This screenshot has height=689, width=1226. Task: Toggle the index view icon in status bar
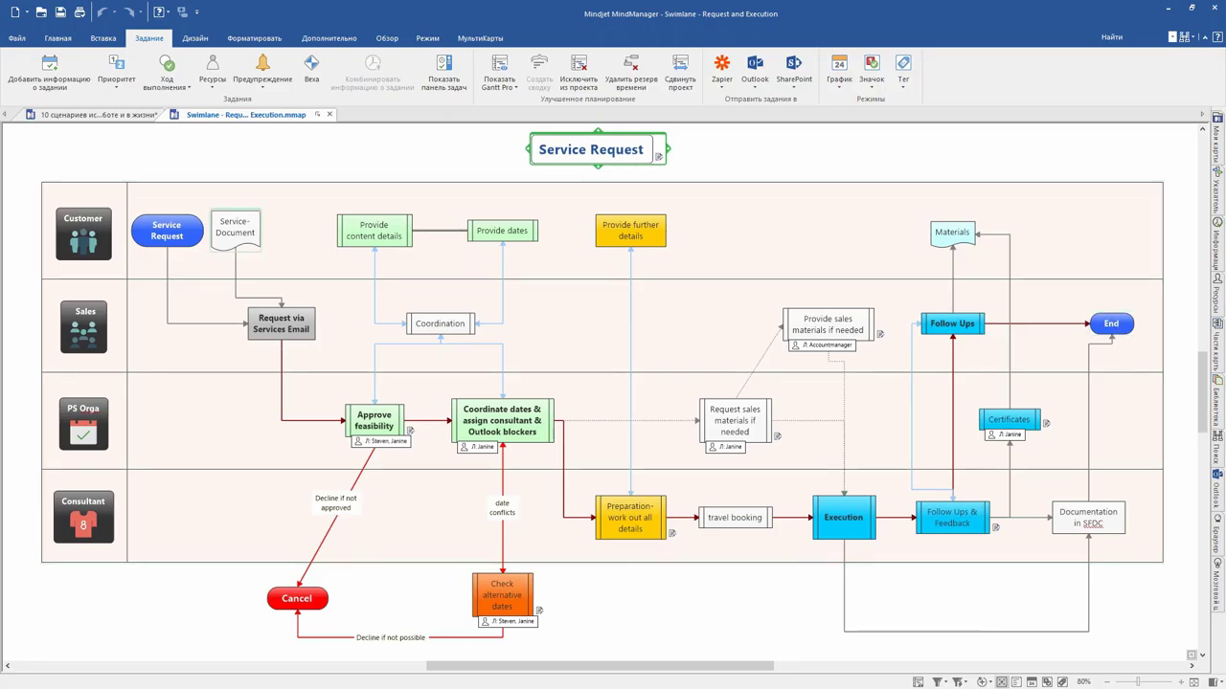click(919, 681)
